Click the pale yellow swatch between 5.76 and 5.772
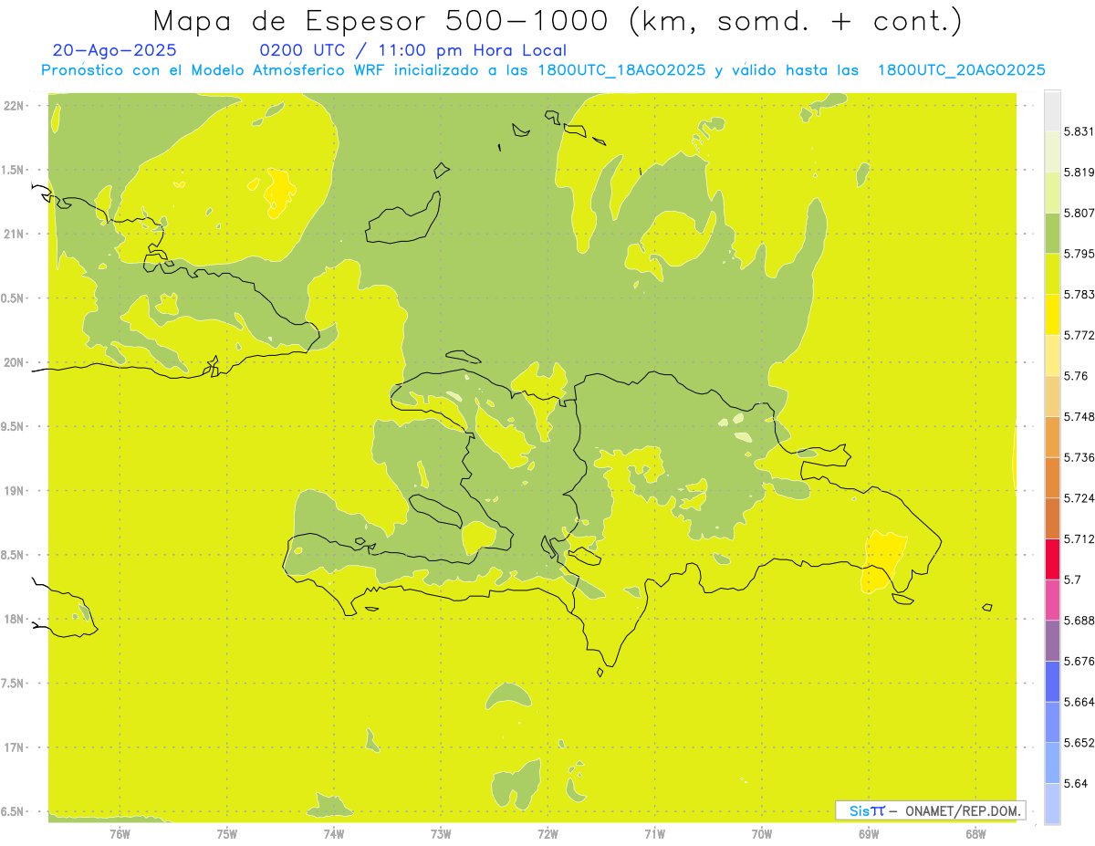The image size is (1095, 846). click(1052, 355)
